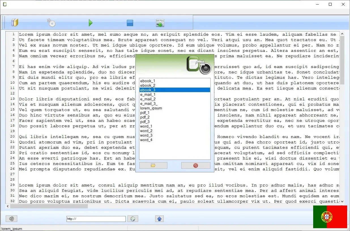
Task: Open the library with the books icon
Action: (x=14, y=22)
